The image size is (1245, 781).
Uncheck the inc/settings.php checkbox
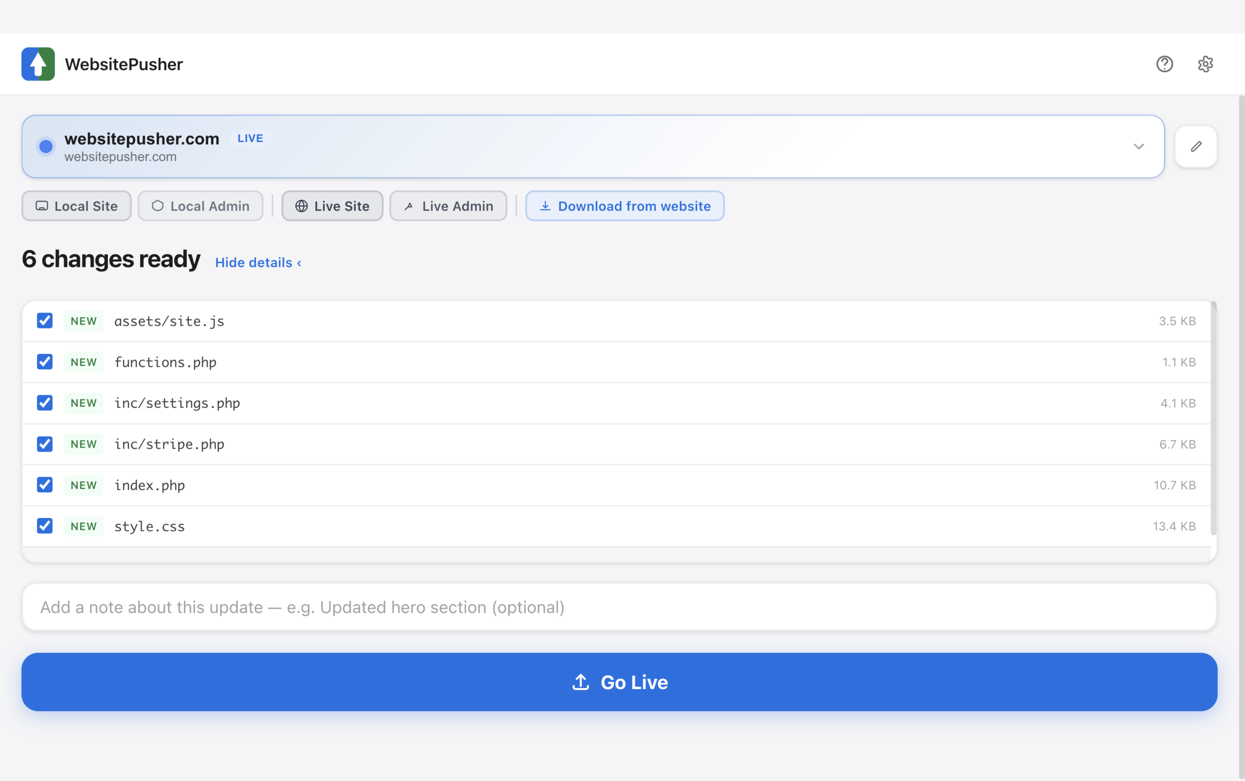pos(45,403)
